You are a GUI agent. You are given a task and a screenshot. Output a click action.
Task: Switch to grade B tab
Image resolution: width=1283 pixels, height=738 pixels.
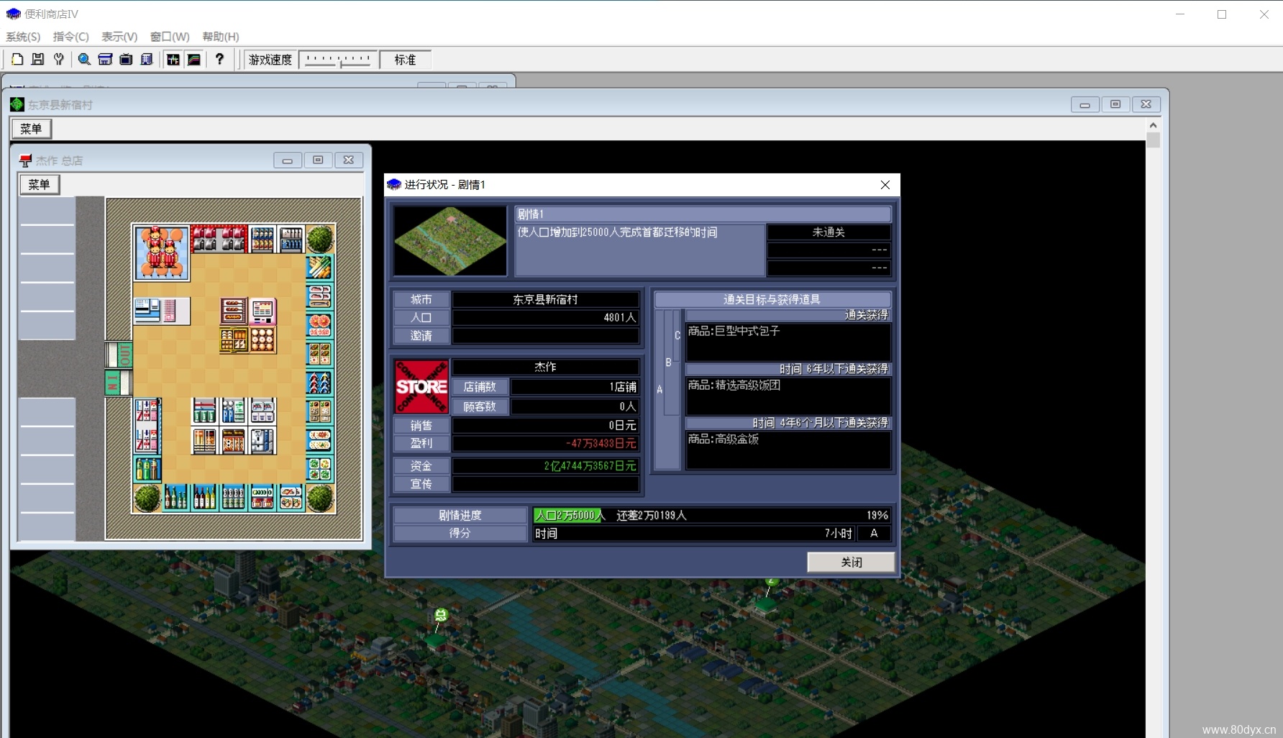click(668, 363)
